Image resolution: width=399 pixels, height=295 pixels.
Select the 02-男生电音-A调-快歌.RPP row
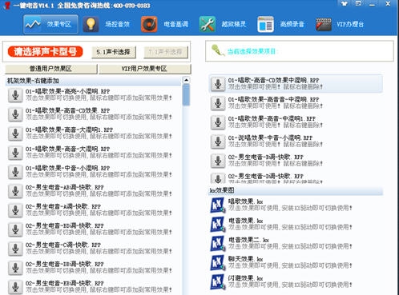94,210
